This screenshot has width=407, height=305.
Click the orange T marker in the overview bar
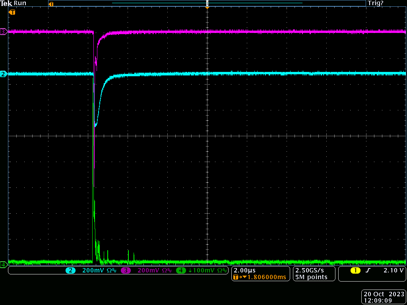click(50, 4)
